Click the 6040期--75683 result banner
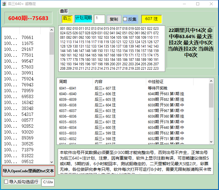 (28, 18)
